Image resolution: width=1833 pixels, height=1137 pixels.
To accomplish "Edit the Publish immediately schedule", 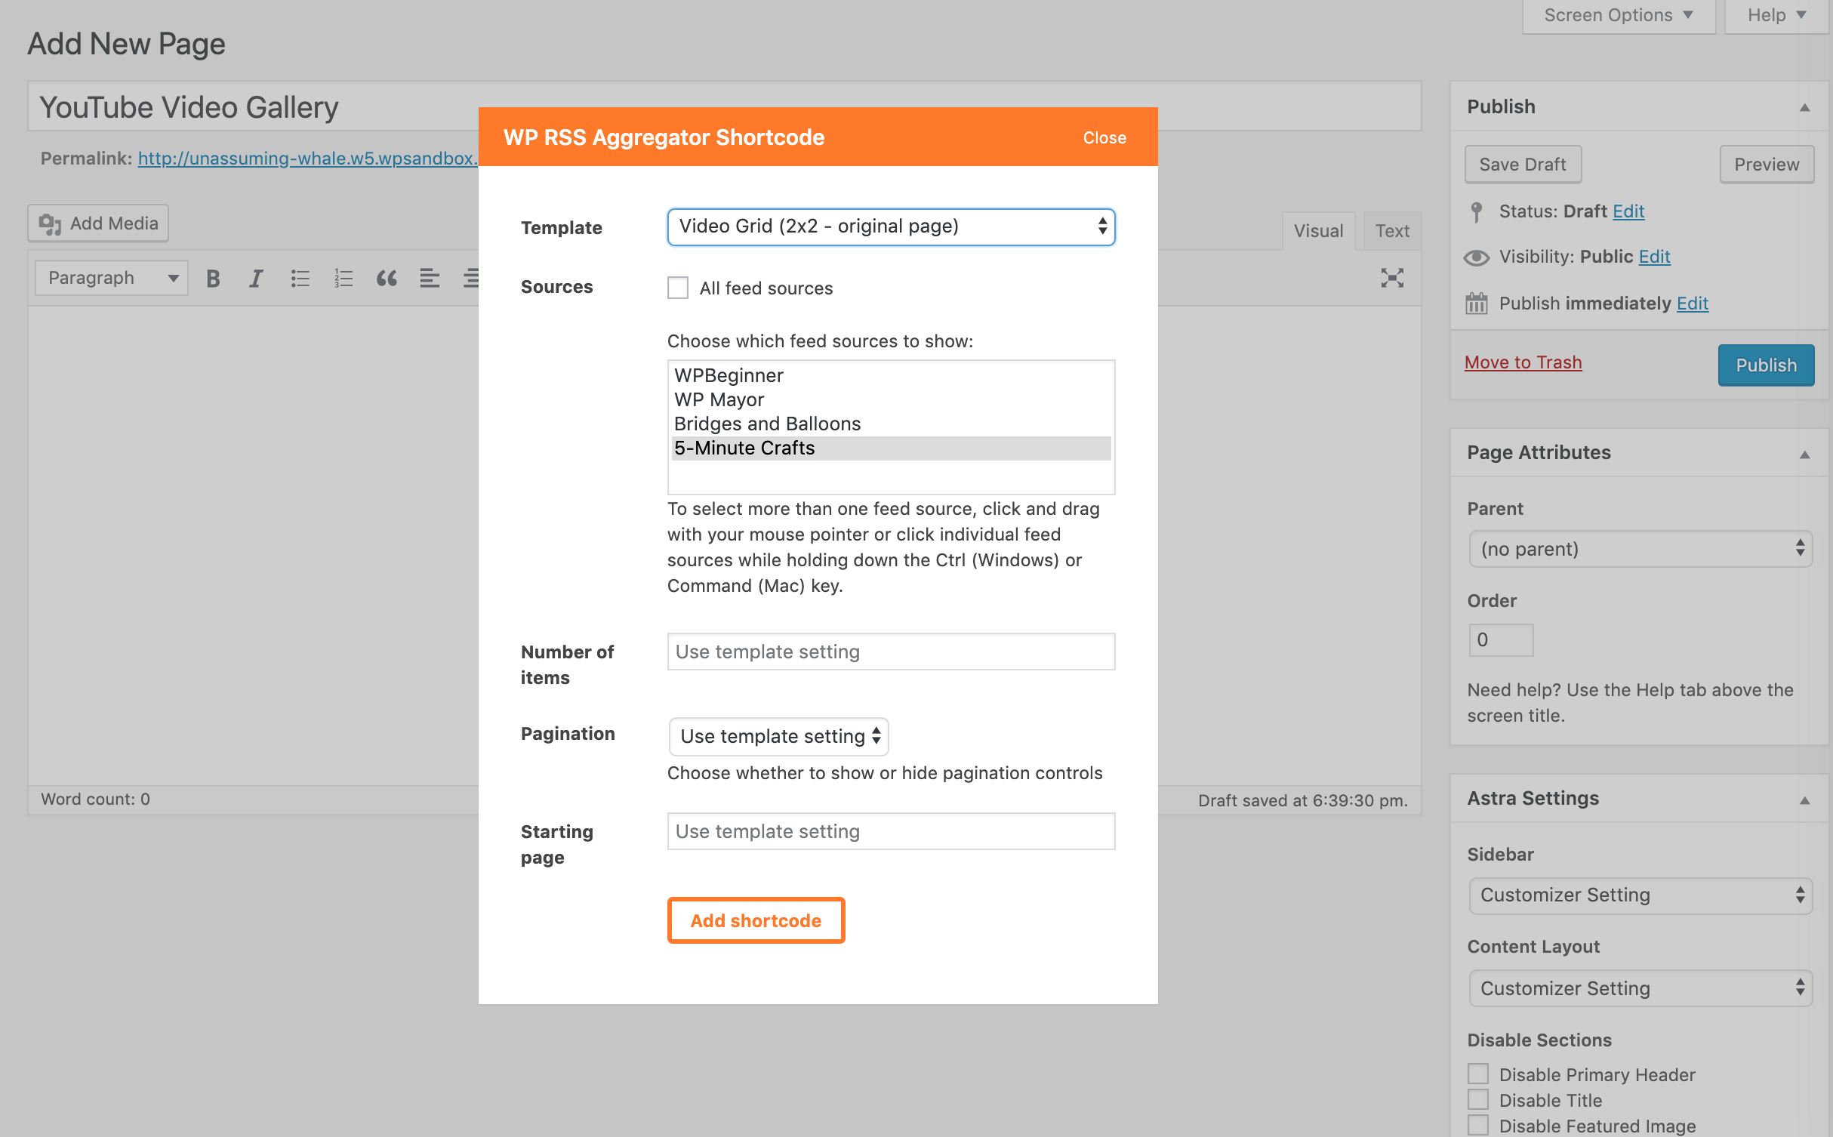I will (1692, 304).
